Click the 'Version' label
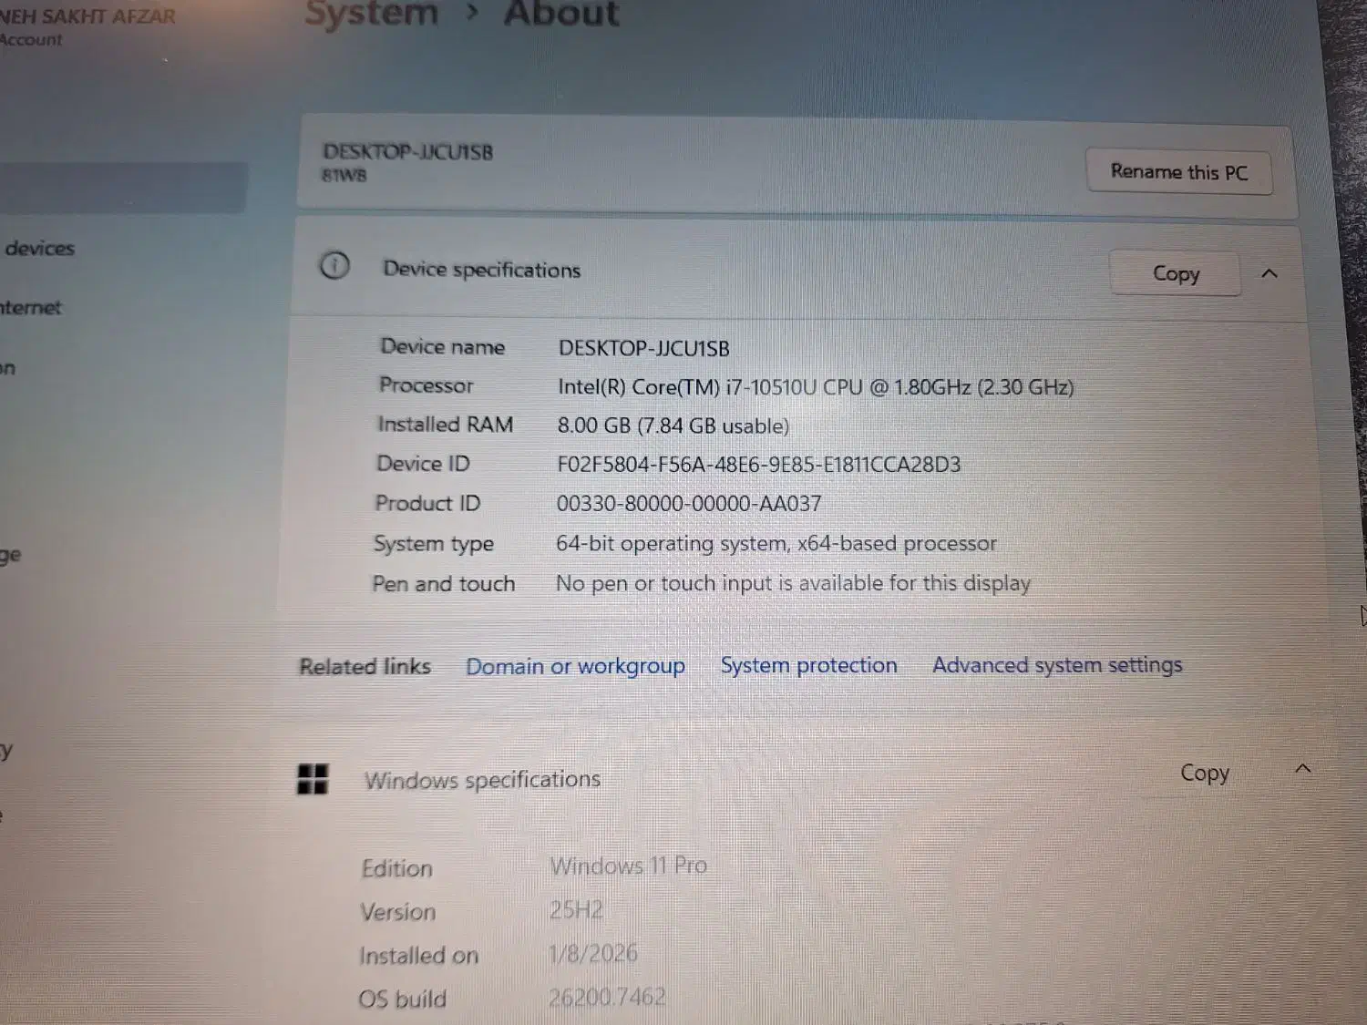This screenshot has height=1025, width=1367. [x=398, y=912]
